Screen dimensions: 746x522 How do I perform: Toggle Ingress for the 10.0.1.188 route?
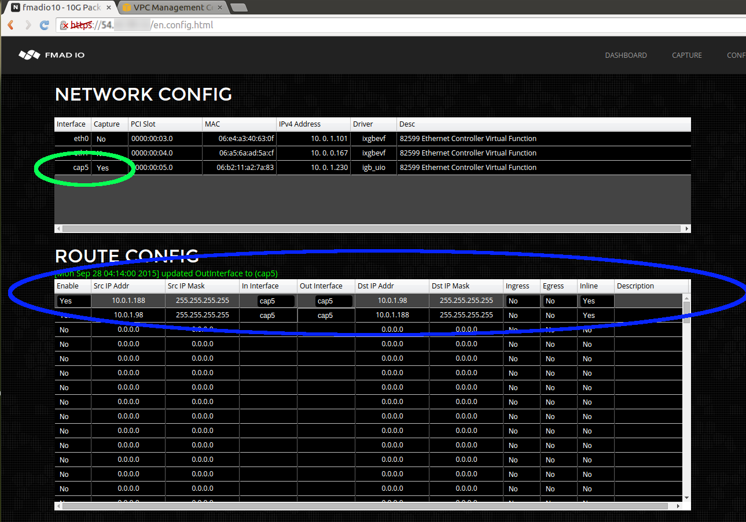pos(521,301)
